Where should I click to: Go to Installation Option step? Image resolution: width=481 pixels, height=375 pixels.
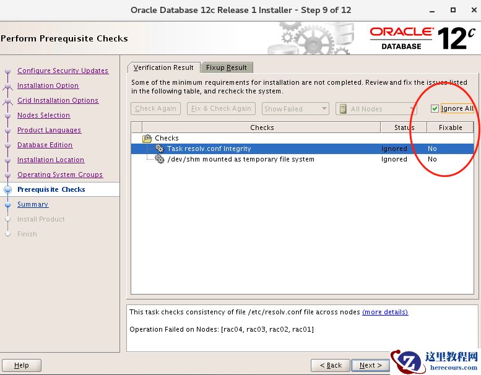(48, 85)
